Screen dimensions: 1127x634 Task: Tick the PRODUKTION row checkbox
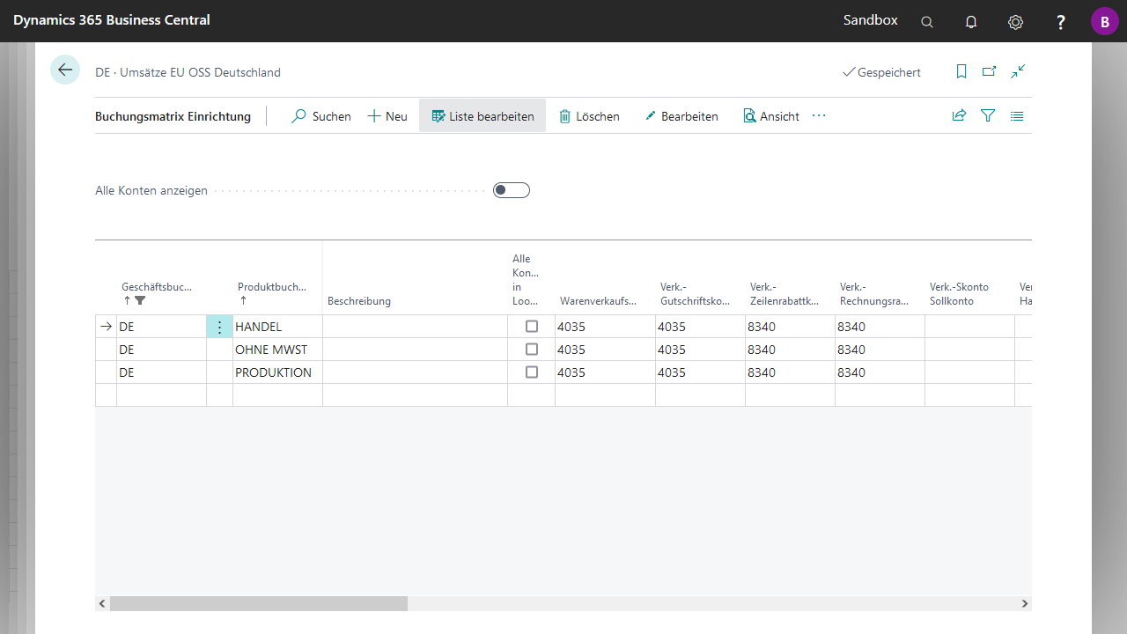[x=532, y=372]
